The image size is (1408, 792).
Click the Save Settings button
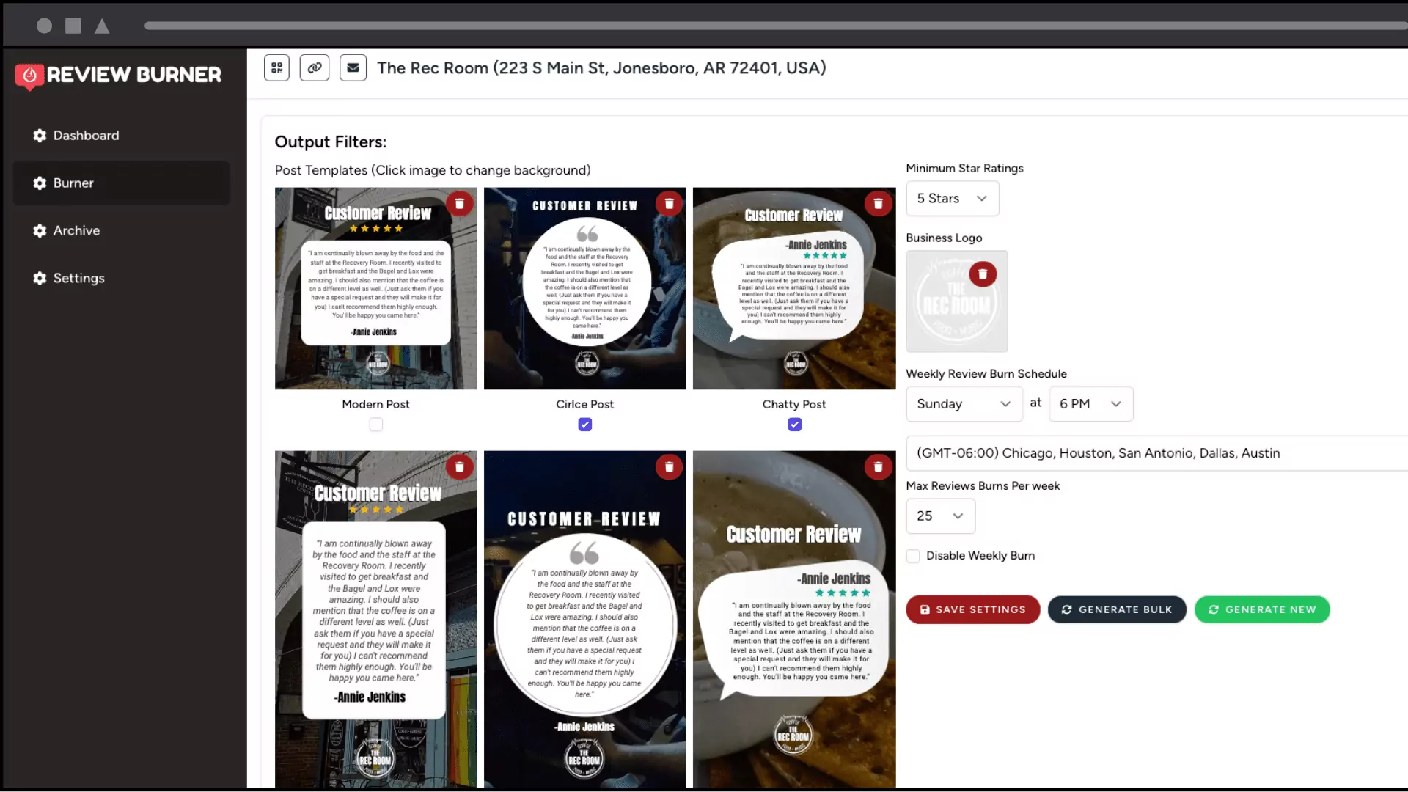pos(972,609)
